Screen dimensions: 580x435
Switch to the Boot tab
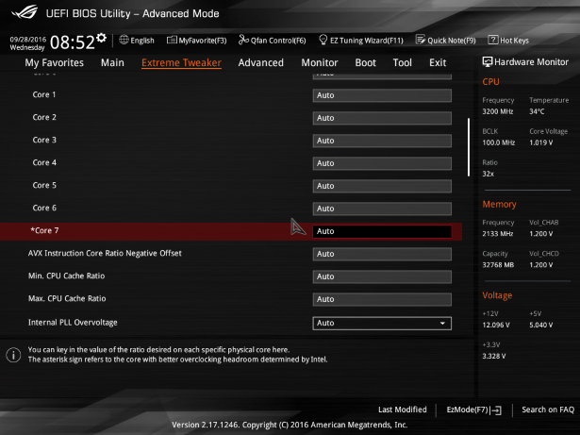click(366, 62)
